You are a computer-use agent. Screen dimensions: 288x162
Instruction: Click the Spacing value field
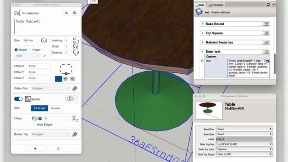pyautogui.click(x=68, y=53)
